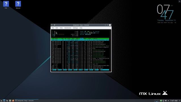
Task: Select the /sbin/rpcbind process row
Action: (80, 67)
